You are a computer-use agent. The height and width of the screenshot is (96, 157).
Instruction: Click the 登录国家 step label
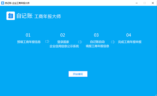pyautogui.click(x=63, y=42)
